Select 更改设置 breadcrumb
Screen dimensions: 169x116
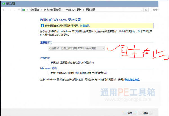click(90, 10)
